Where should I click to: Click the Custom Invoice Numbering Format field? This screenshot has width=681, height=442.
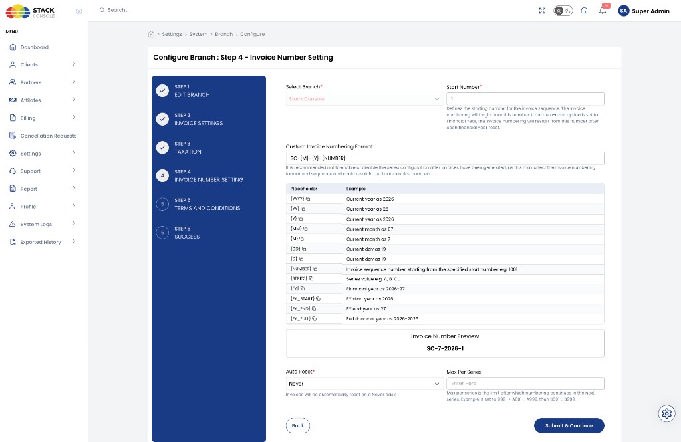click(445, 158)
